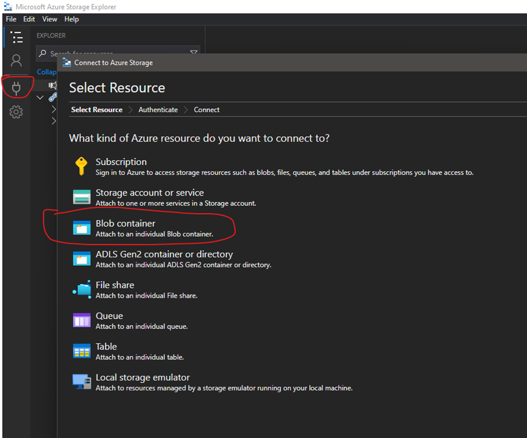Image resolution: width=527 pixels, height=438 pixels.
Task: Select the paperclip attached-resources tree icon
Action: [53, 97]
